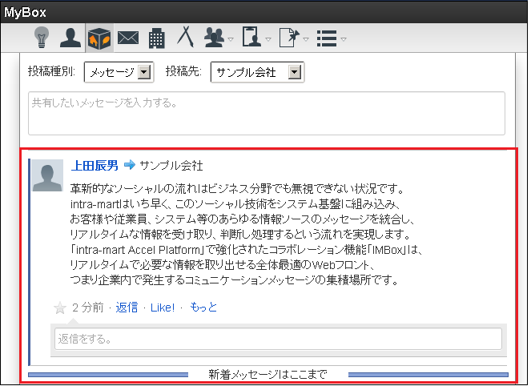Viewport: 531px width, 386px height.
Task: Select the orange cube MyBox icon
Action: point(99,38)
